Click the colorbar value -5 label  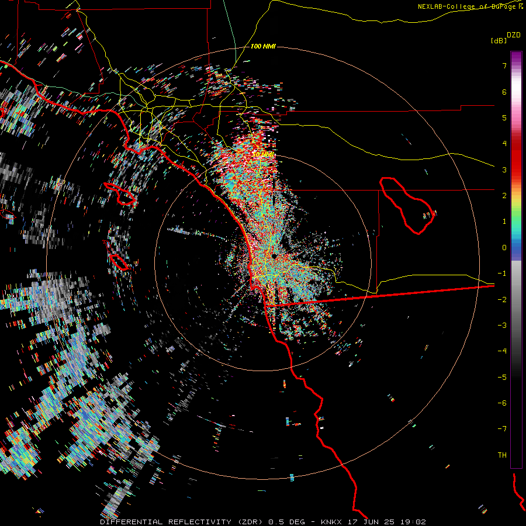pyautogui.click(x=502, y=378)
